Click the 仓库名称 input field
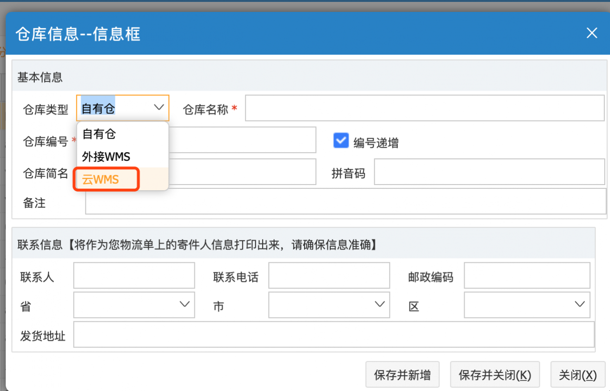Image resolution: width=610 pixels, height=391 pixels. 424,108
